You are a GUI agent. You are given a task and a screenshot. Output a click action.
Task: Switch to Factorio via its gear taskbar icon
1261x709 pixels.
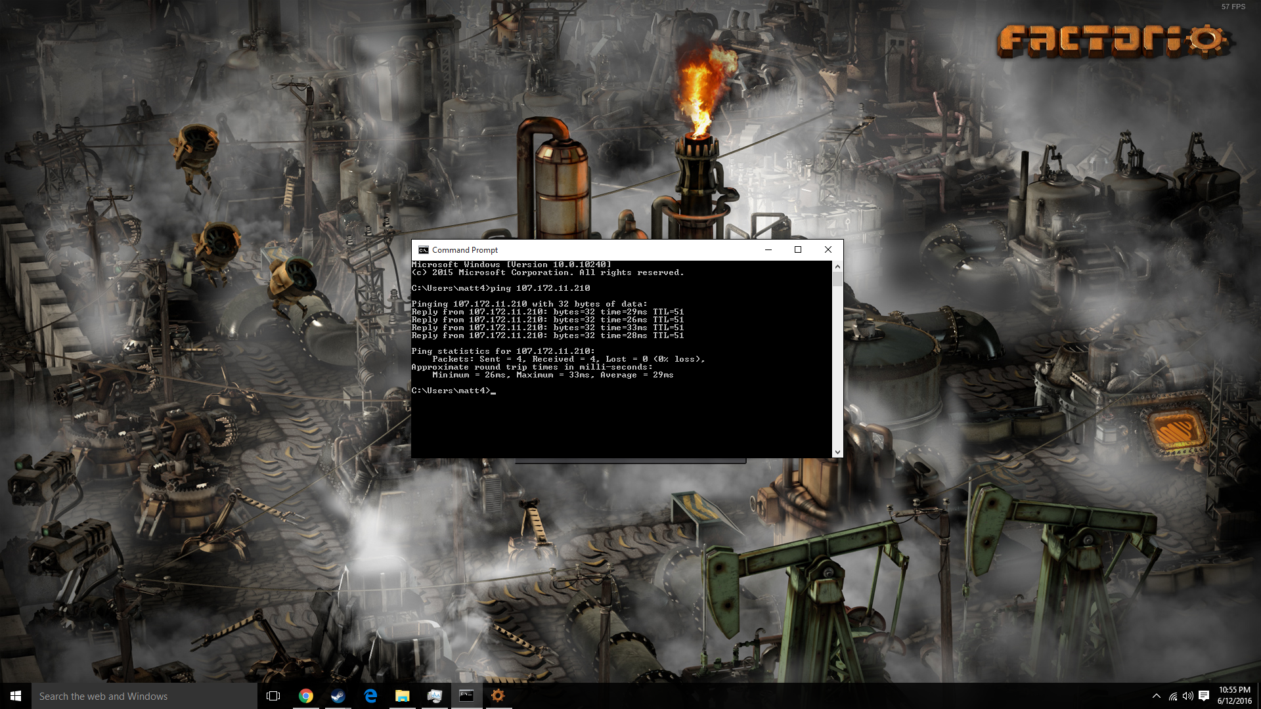click(x=498, y=696)
